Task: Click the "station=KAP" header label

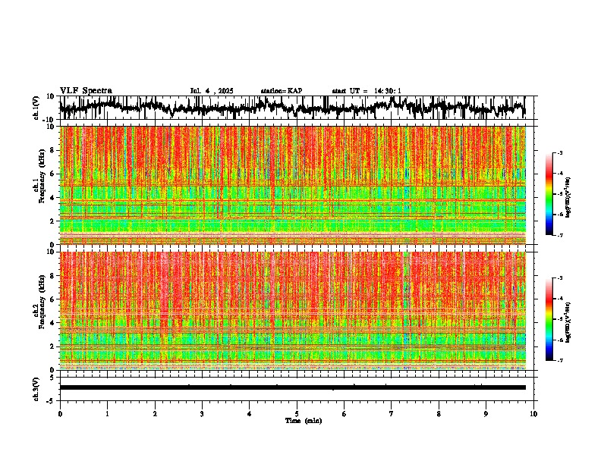Action: pyautogui.click(x=282, y=91)
